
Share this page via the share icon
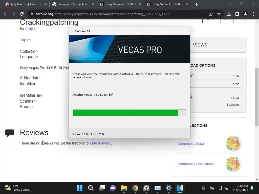click(x=211, y=14)
